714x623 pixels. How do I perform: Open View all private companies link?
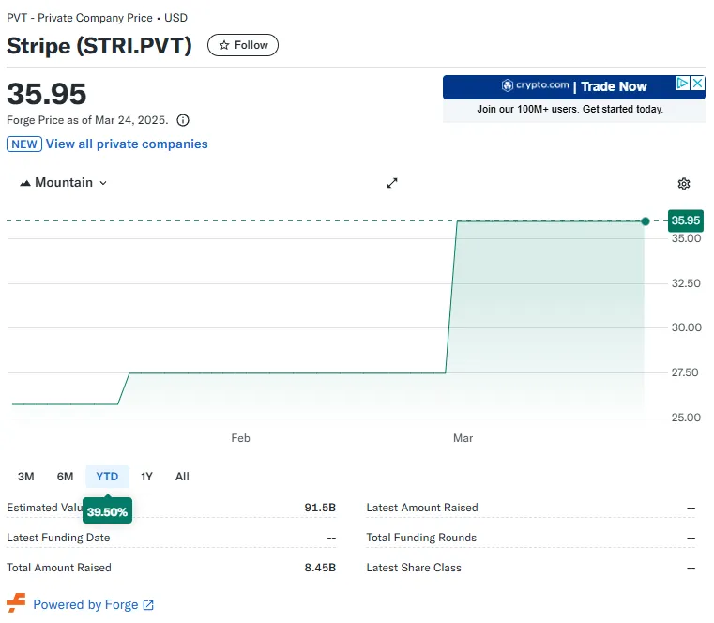127,144
